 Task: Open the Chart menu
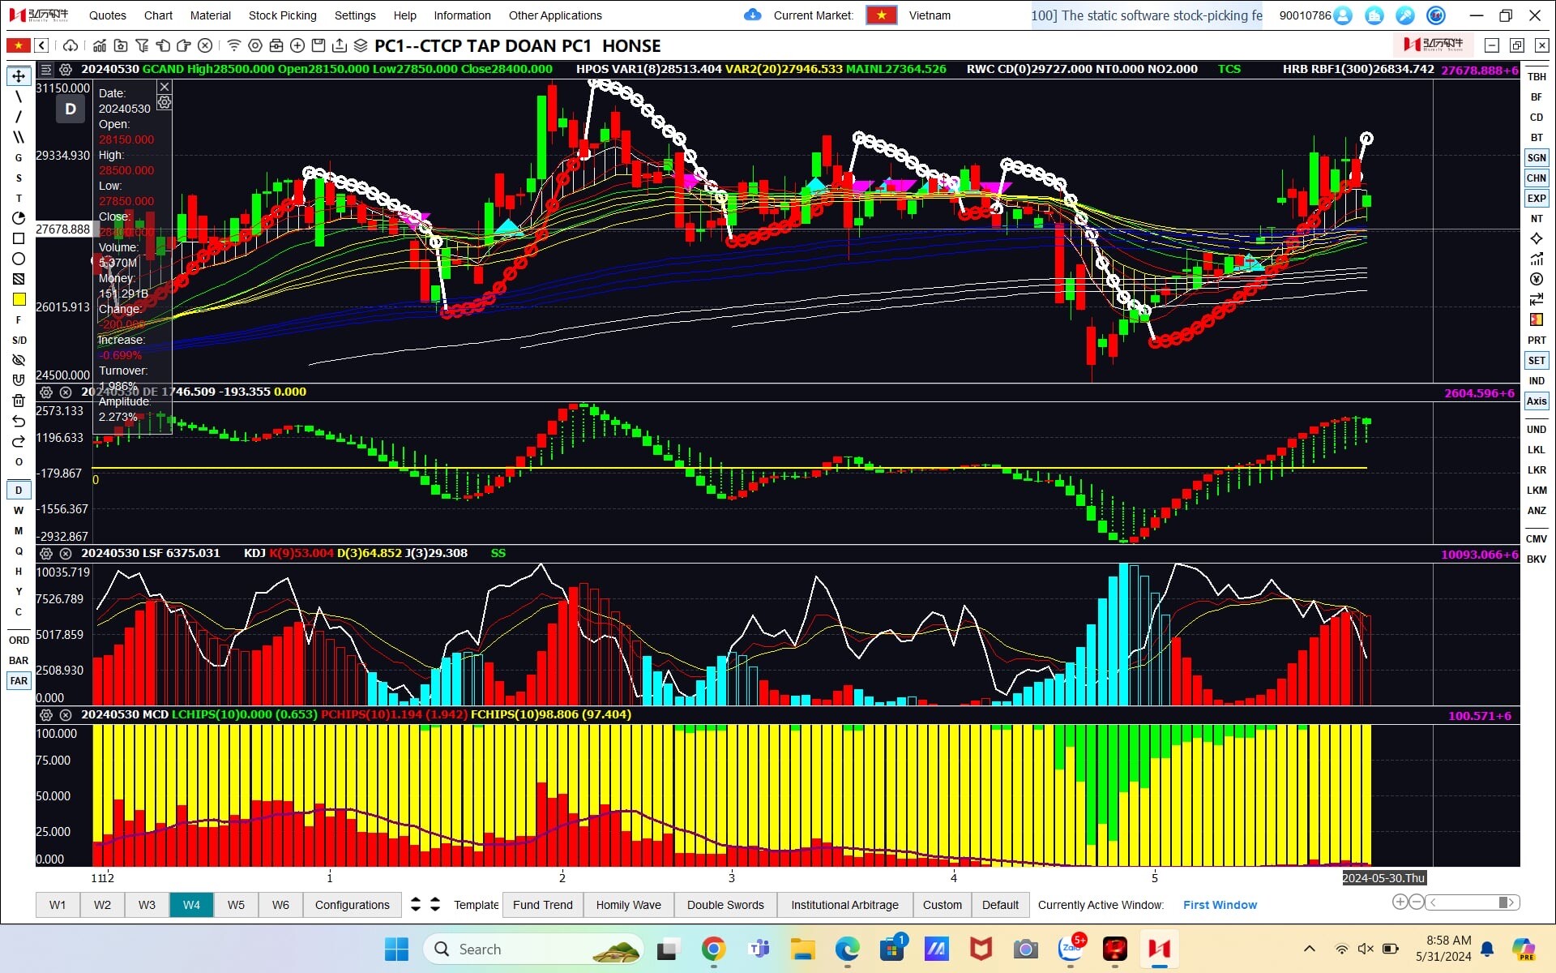(x=158, y=15)
